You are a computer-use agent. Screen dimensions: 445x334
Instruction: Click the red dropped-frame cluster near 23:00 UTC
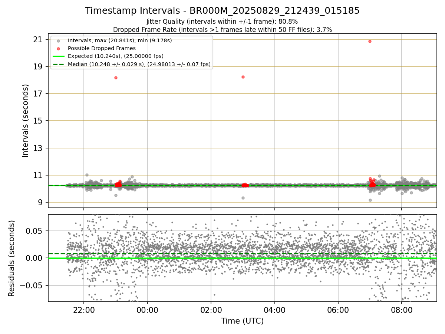coord(118,184)
